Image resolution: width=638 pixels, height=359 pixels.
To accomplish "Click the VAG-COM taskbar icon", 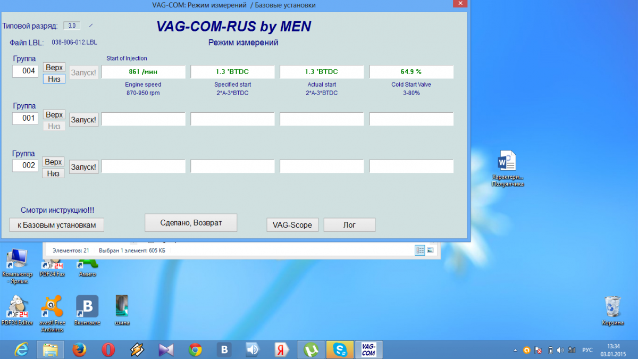I will (x=368, y=349).
